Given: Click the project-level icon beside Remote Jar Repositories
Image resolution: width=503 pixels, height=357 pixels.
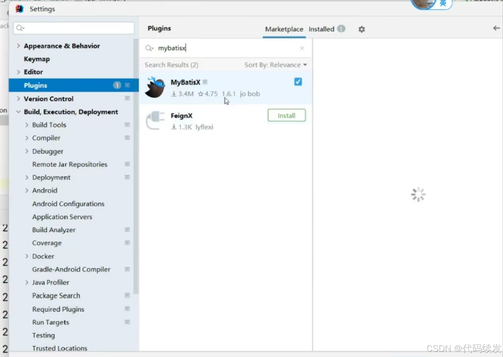Looking at the screenshot, I should (127, 164).
